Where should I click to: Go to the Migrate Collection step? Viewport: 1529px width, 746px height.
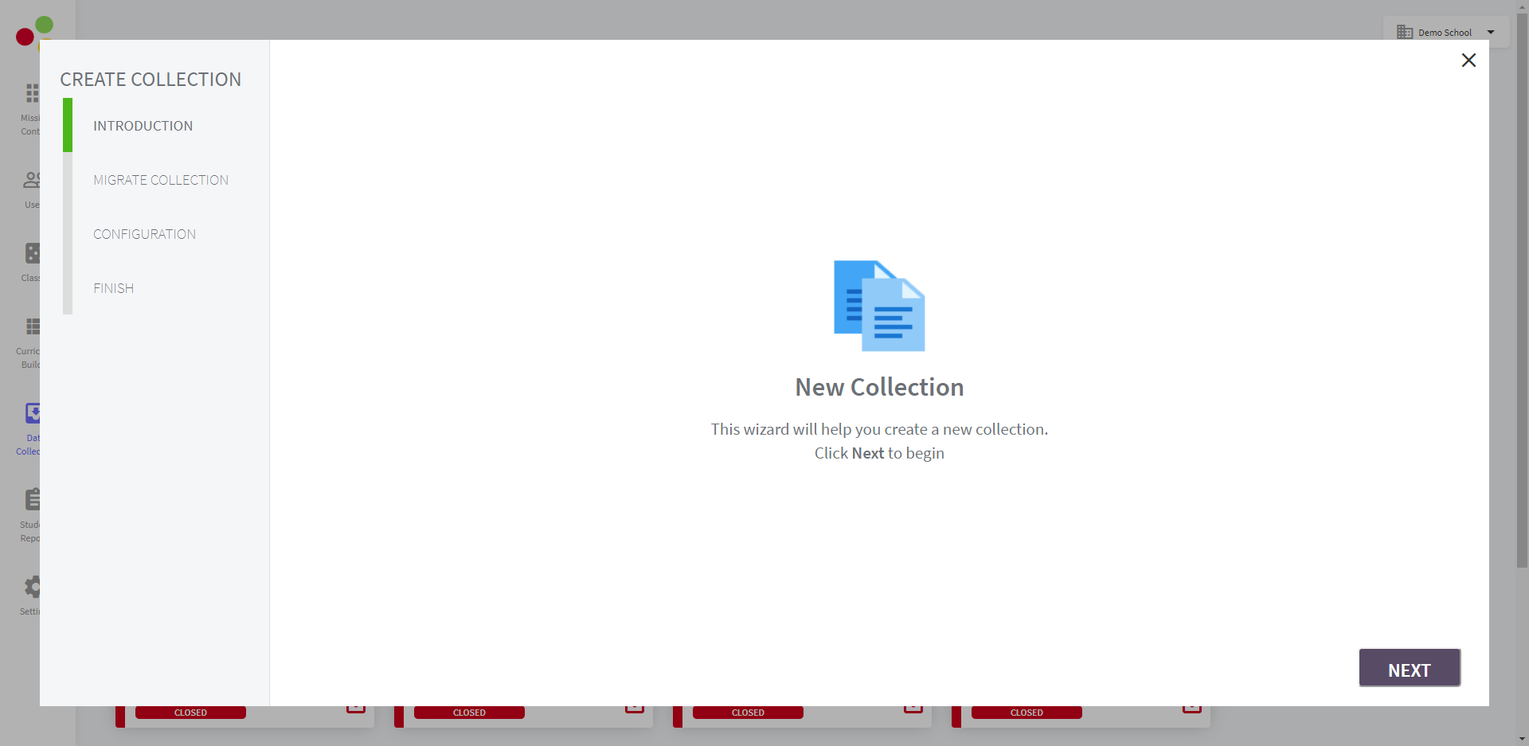[160, 180]
